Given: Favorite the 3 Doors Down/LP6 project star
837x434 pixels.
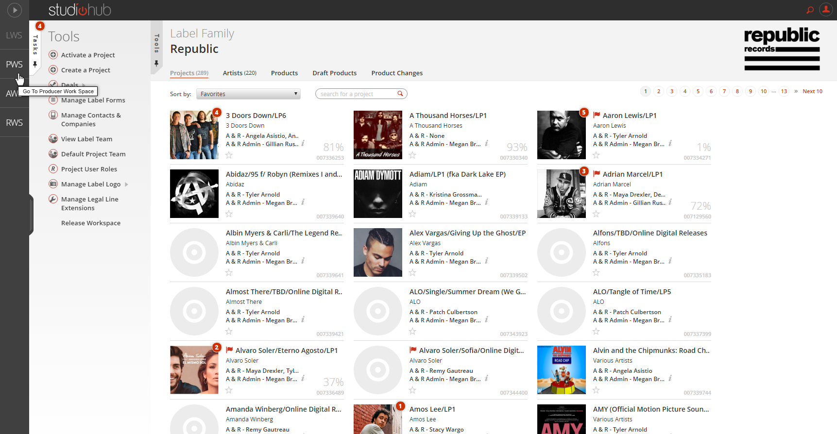Looking at the screenshot, I should click(229, 155).
